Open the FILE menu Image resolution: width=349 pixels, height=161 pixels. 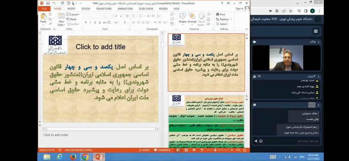coord(44,9)
